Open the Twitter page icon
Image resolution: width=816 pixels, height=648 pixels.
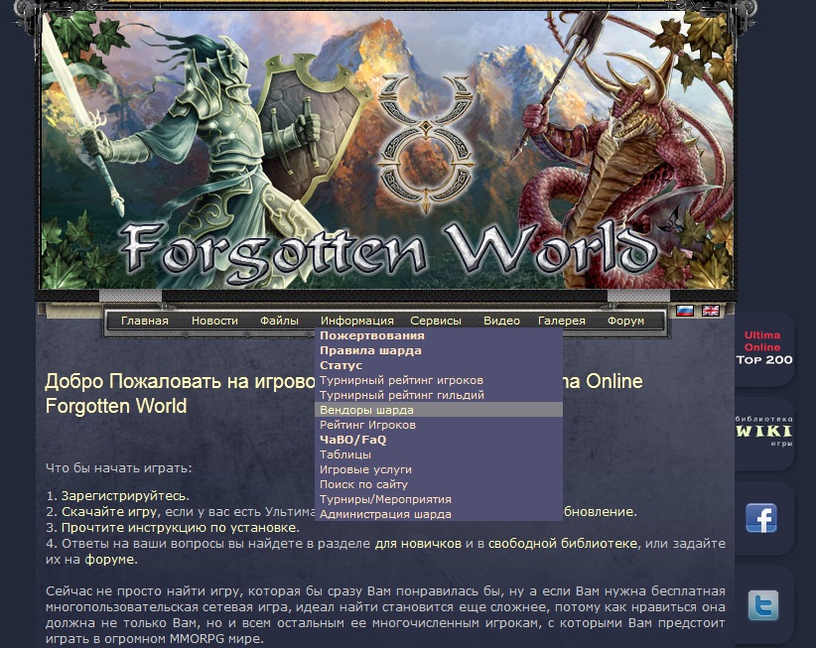(x=763, y=605)
